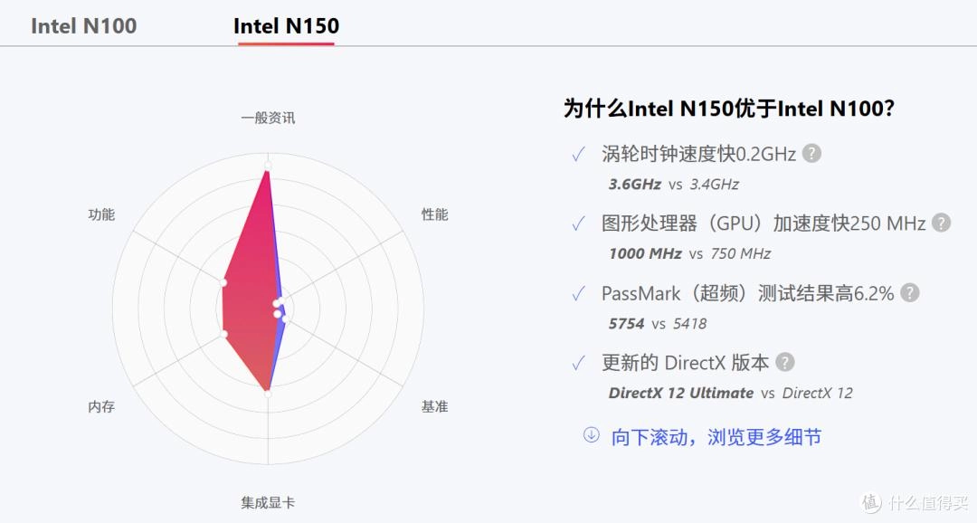Viewport: 977px width, 523px height.
Task: Click the scroll down for more details link
Action: 716,437
